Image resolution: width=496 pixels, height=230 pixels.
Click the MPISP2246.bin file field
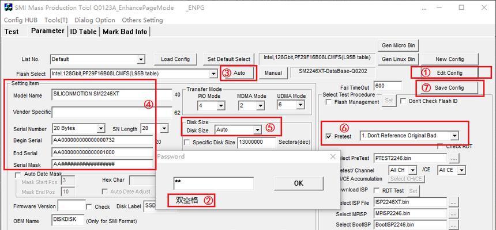(410, 213)
